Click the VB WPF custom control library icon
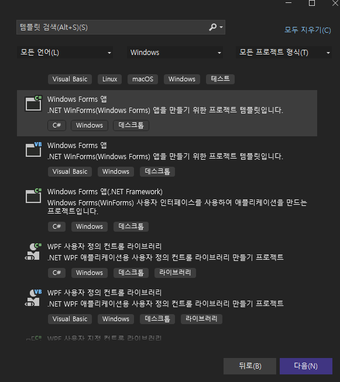This screenshot has height=382, width=340. 33,298
